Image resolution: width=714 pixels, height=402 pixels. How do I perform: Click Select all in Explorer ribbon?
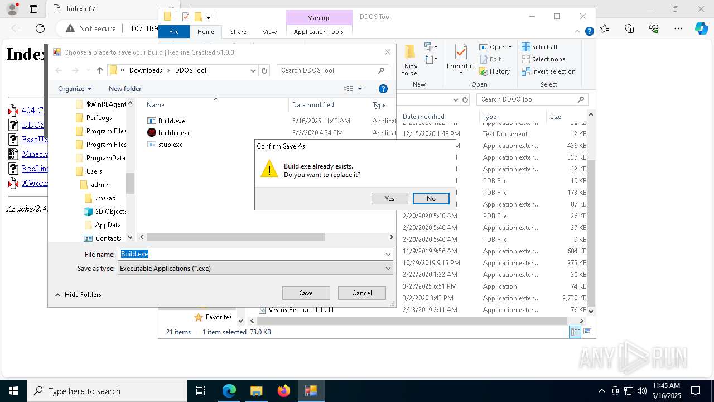[x=539, y=47]
